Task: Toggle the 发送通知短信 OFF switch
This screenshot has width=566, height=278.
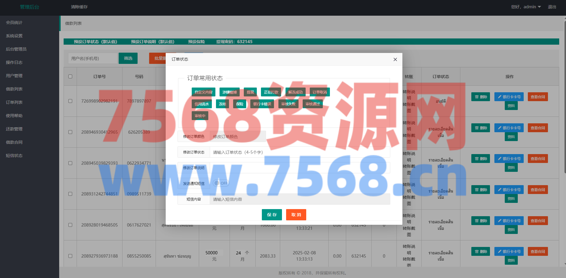Action: pyautogui.click(x=221, y=183)
